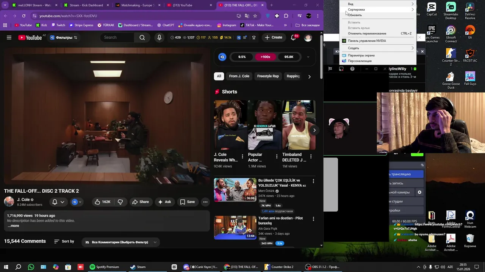Image resolution: width=485 pixels, height=272 pixels.
Task: Open 'Персонализация' from context menu
Action: (378, 61)
